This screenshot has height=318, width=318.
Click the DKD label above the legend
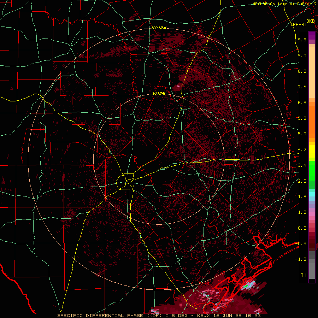(310, 21)
